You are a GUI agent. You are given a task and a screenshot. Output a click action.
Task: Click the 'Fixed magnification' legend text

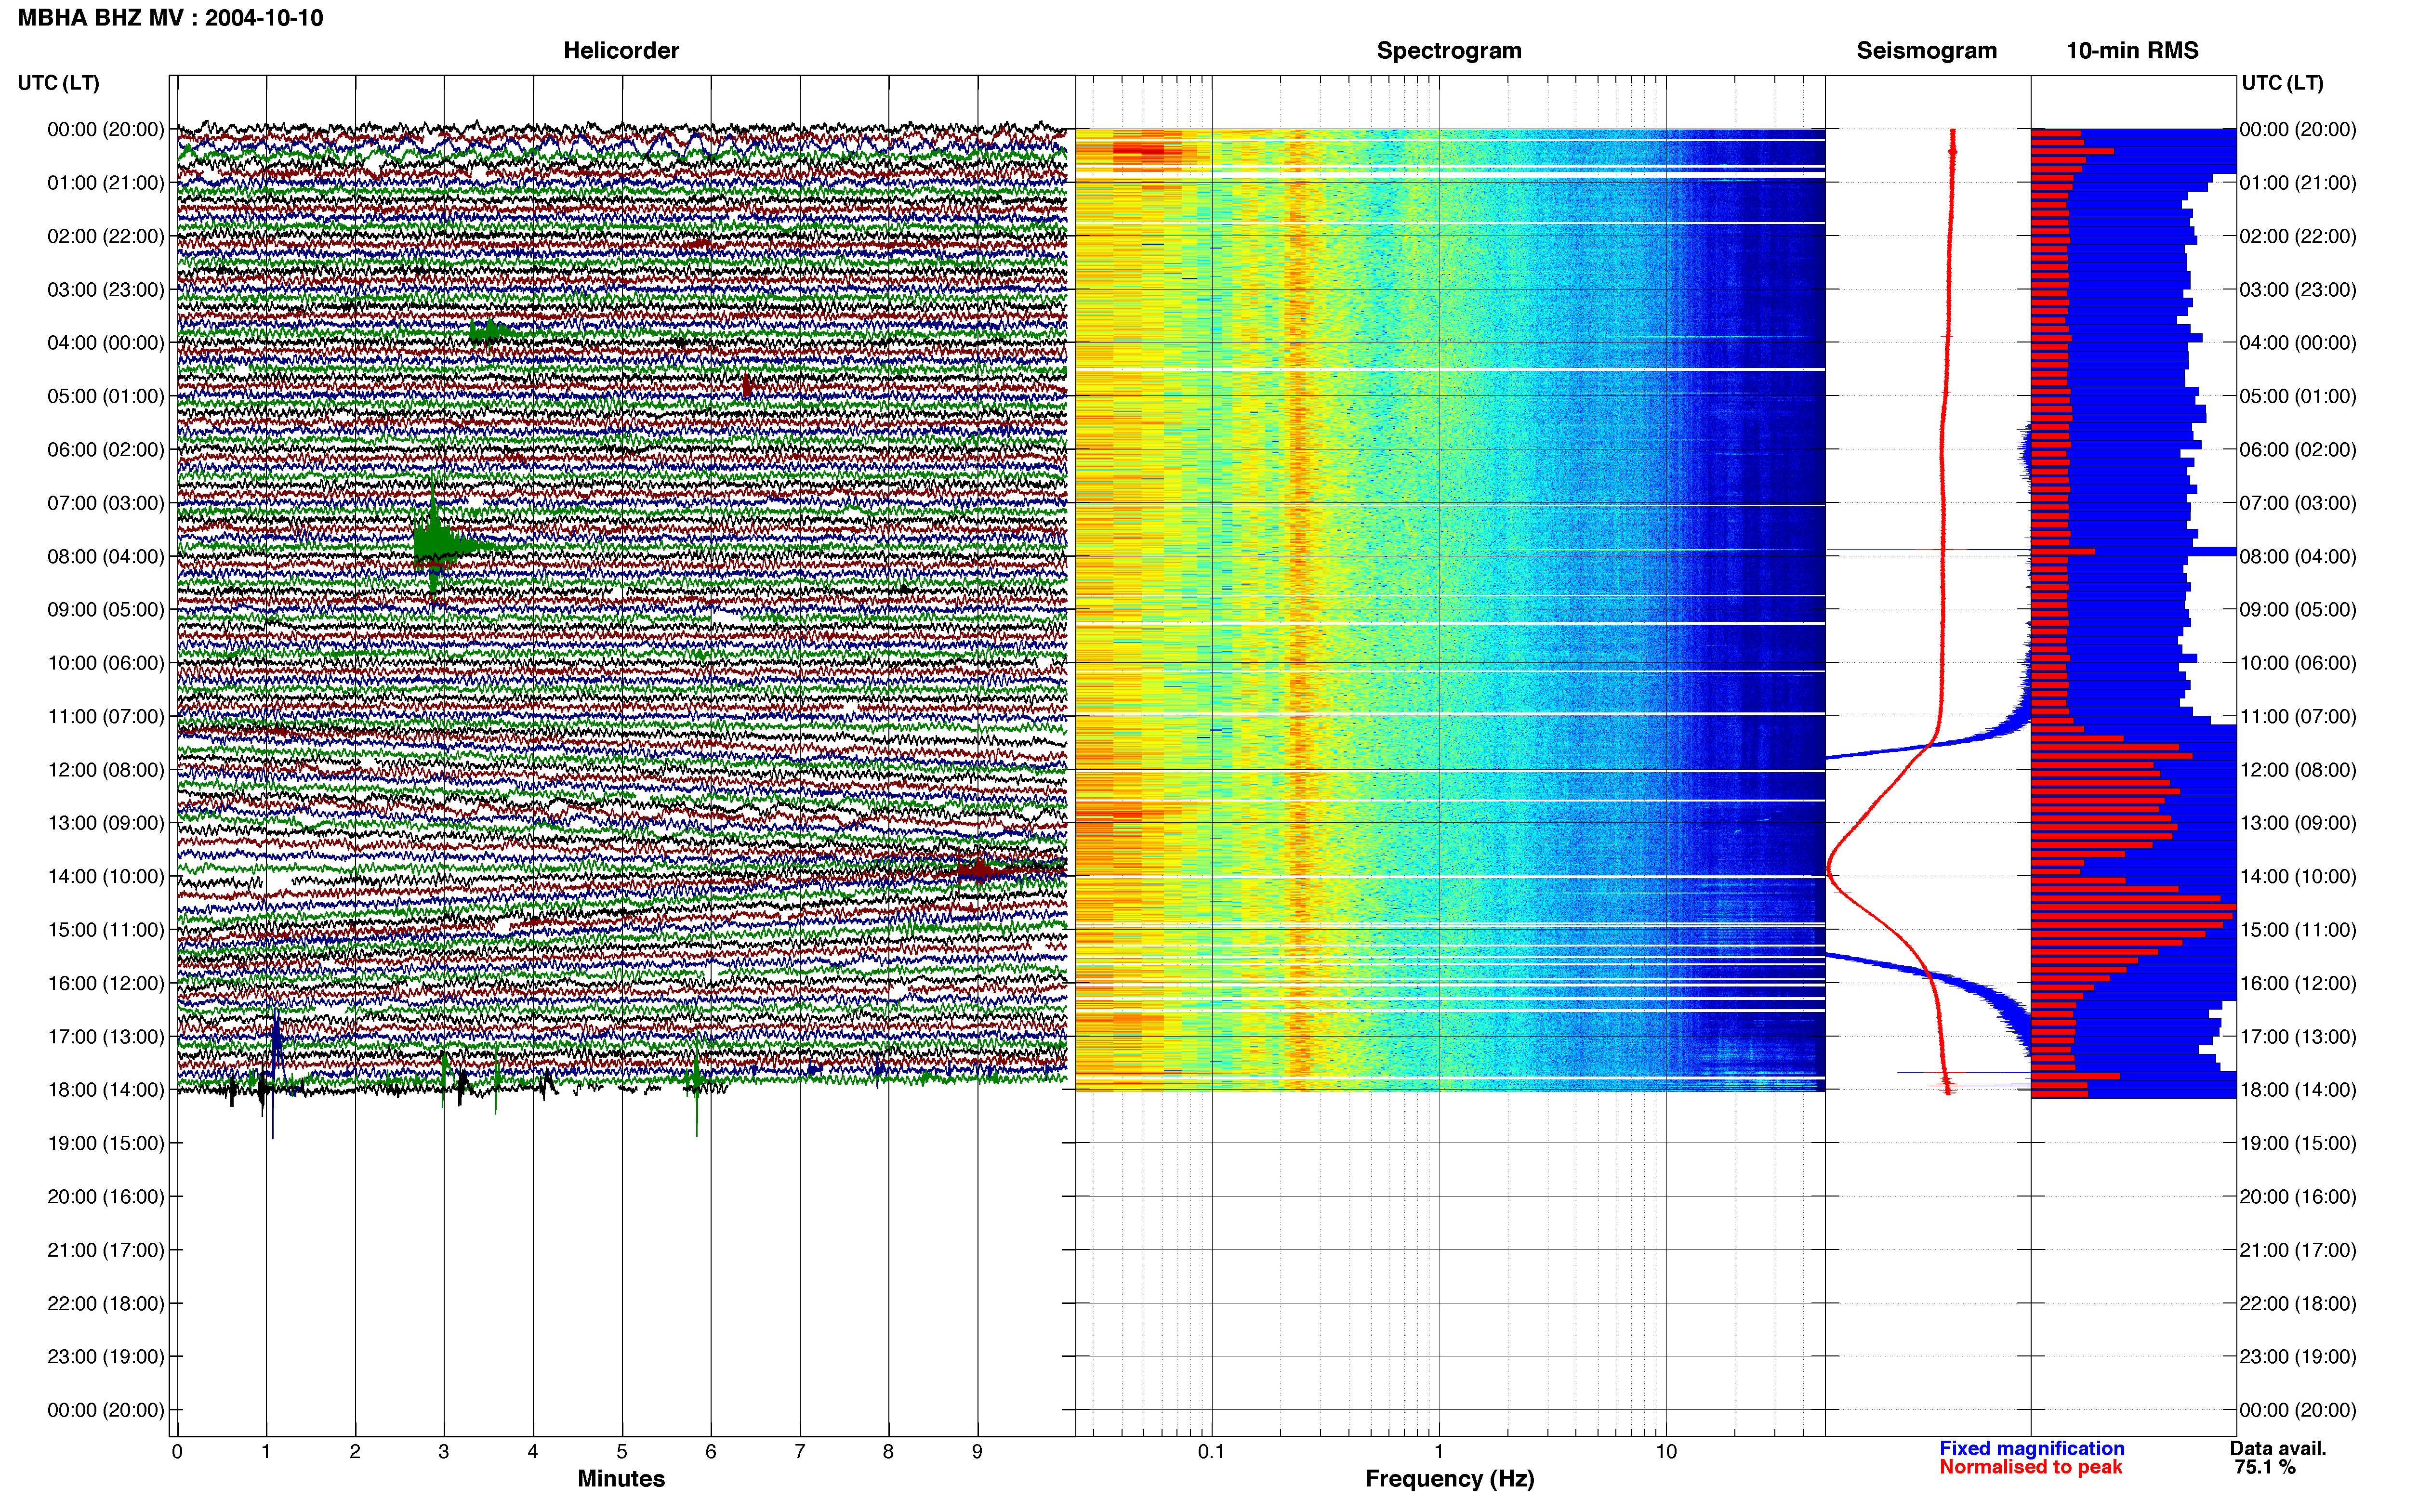coord(2032,1449)
